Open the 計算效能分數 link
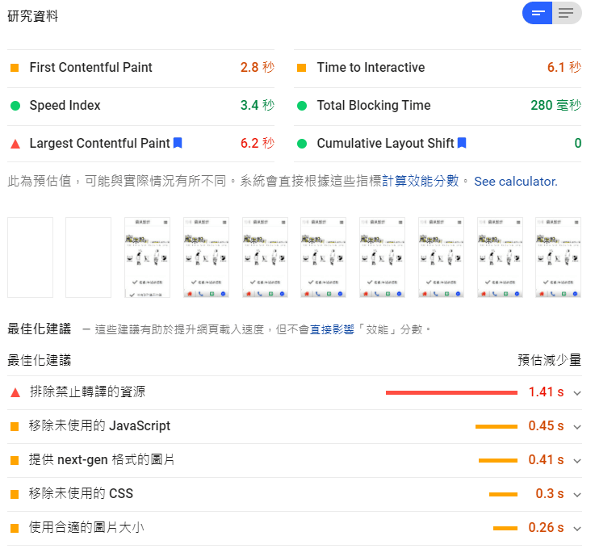Image resolution: width=595 pixels, height=557 pixels. [x=420, y=182]
